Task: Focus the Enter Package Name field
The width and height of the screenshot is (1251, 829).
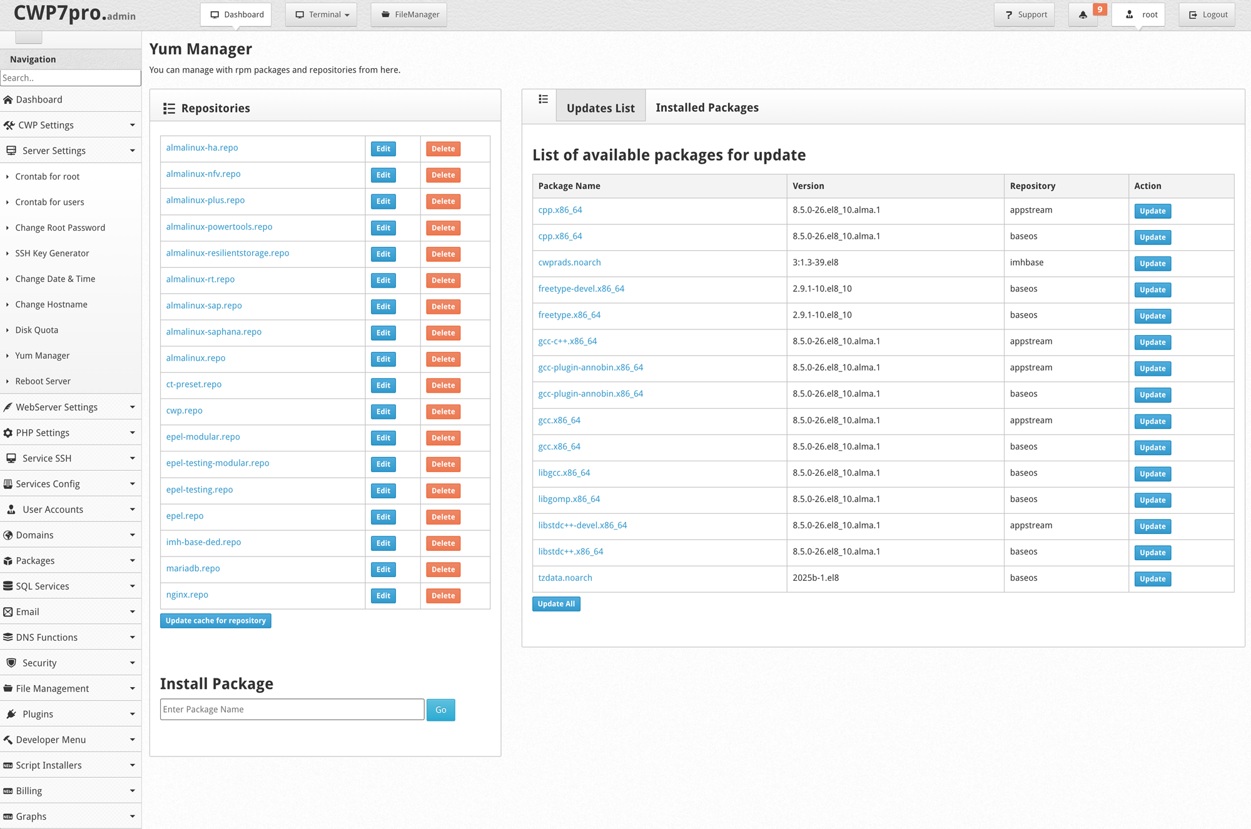Action: pyautogui.click(x=292, y=710)
